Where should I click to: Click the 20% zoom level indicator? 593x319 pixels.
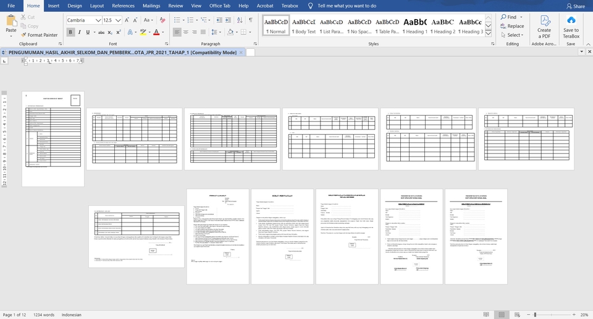[584, 315]
